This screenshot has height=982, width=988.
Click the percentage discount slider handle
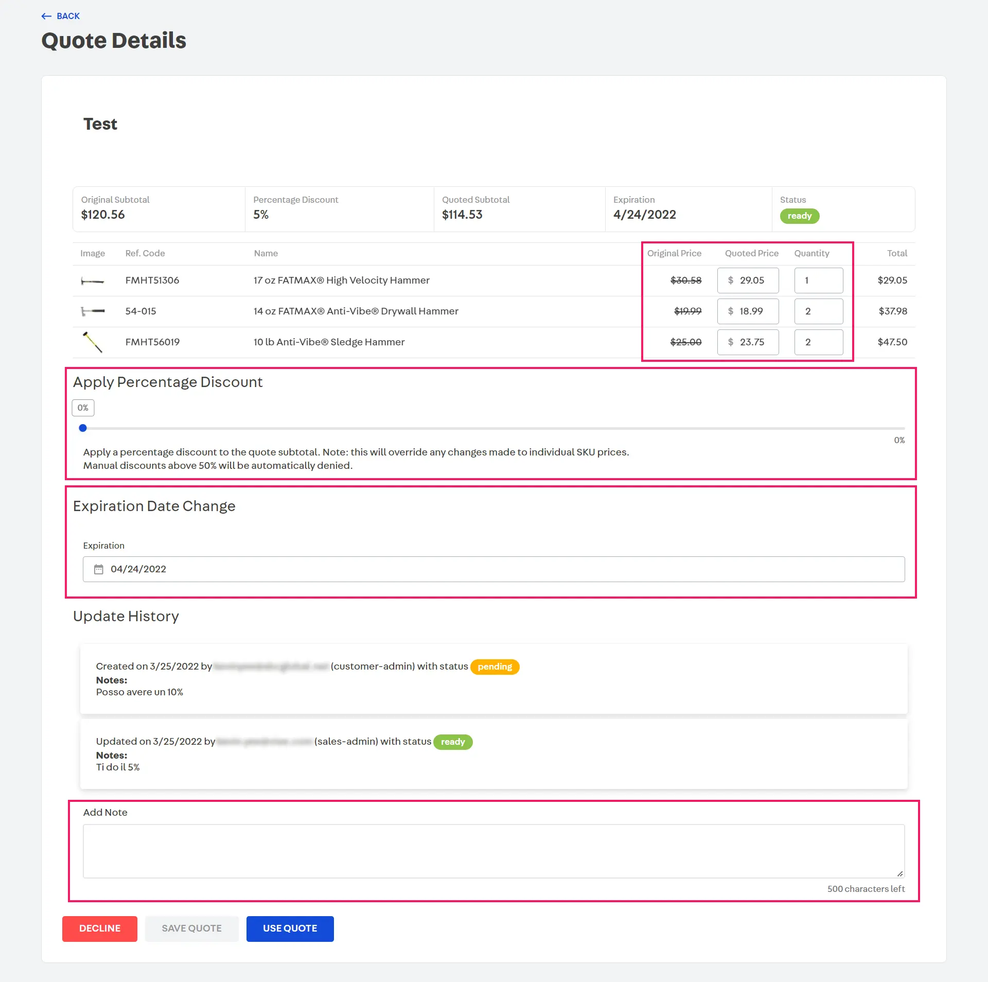83,428
